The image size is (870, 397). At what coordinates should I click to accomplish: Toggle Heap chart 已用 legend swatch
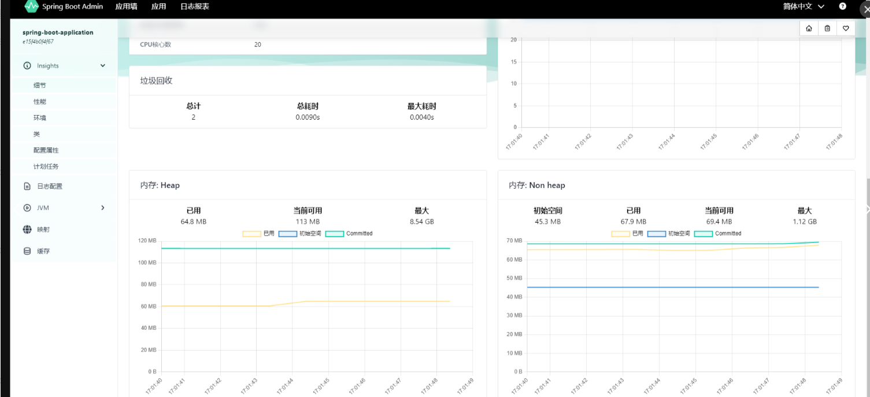(251, 234)
